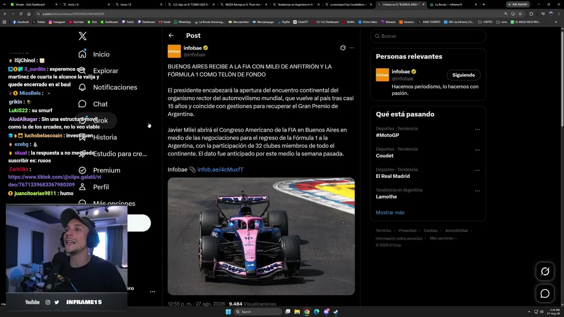Open the CRIPTO bookmarks folder
The height and width of the screenshot is (317, 564).
[486, 22]
